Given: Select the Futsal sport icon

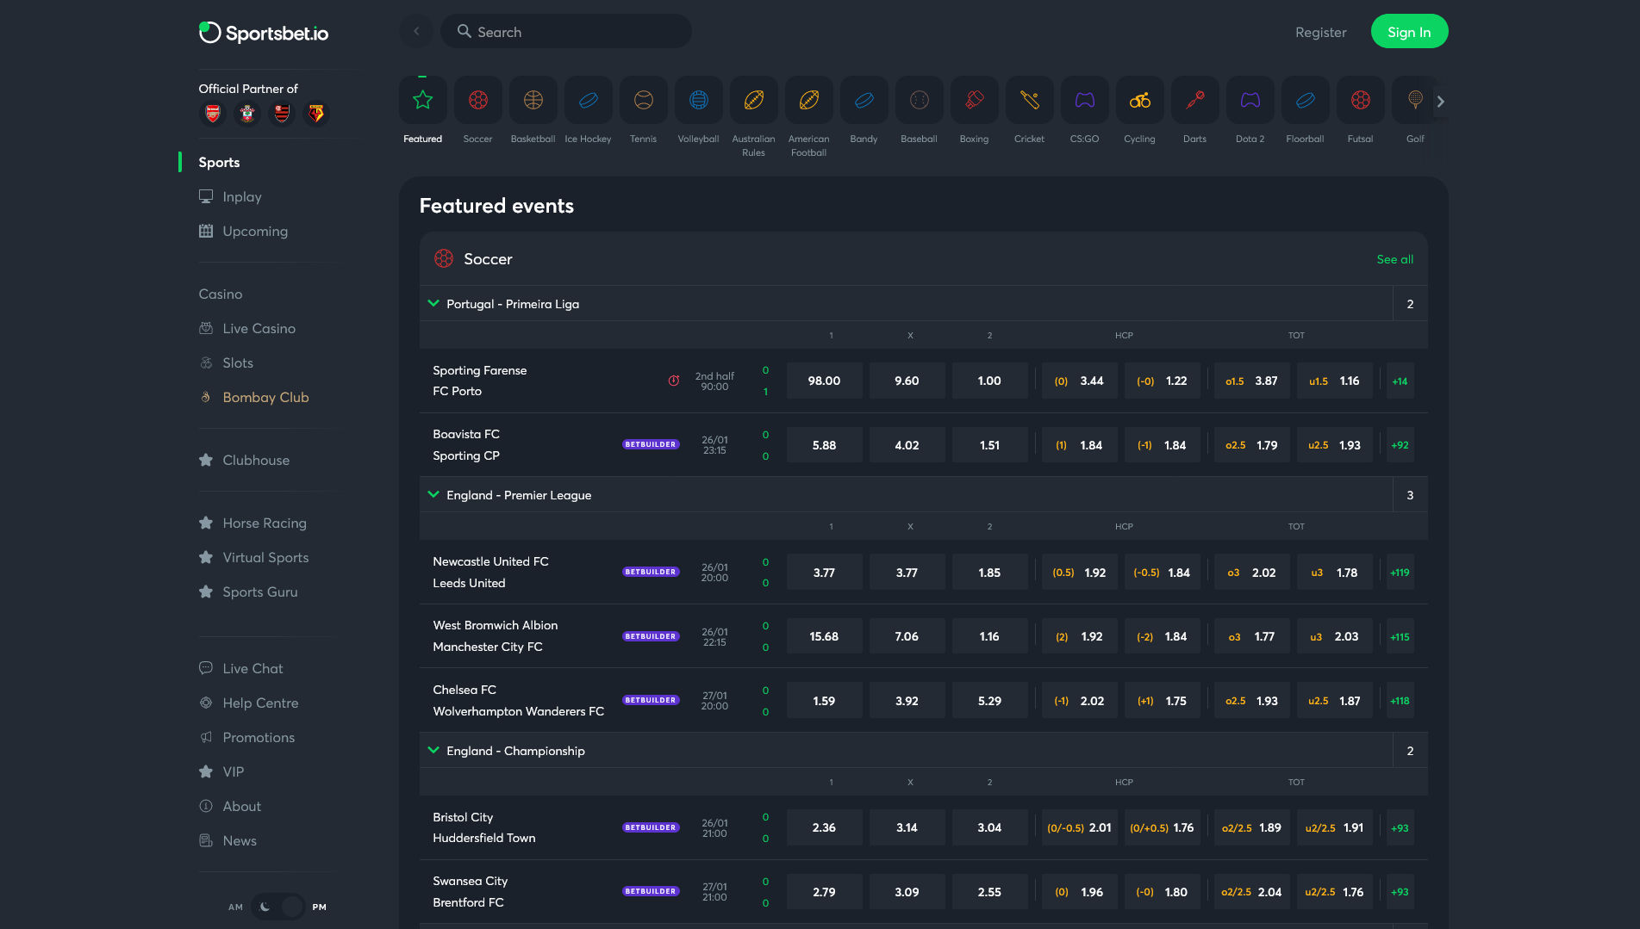Looking at the screenshot, I should point(1360,101).
